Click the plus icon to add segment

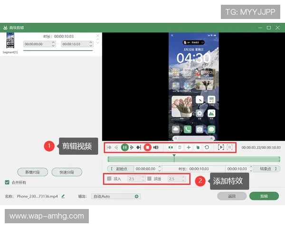coord(189,147)
